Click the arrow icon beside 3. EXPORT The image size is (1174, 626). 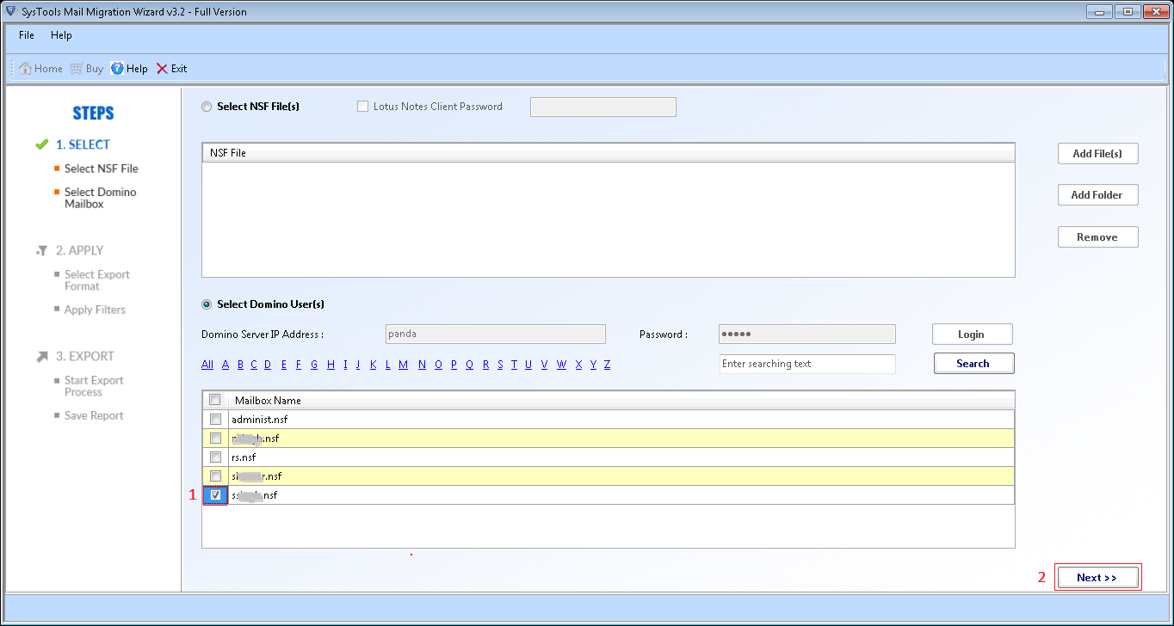pyautogui.click(x=41, y=356)
